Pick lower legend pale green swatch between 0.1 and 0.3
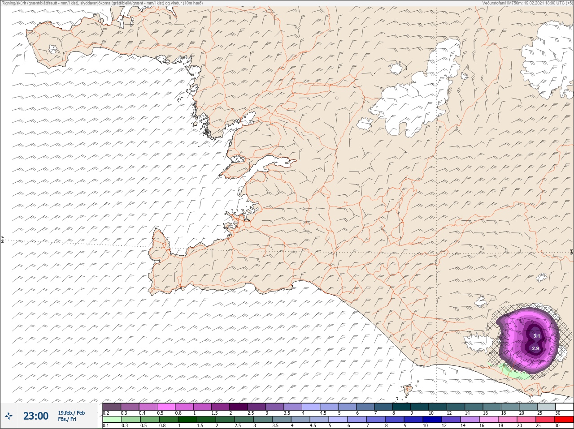This screenshot has height=429, width=574. (x=112, y=420)
